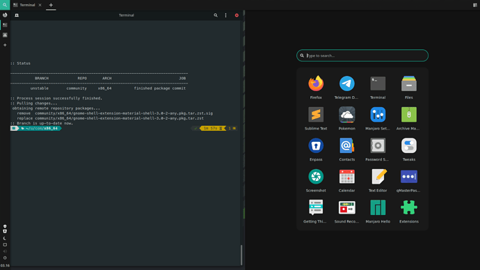Open the terminal three-dot menu
Image resolution: width=480 pixels, height=270 pixels.
pyautogui.click(x=225, y=15)
